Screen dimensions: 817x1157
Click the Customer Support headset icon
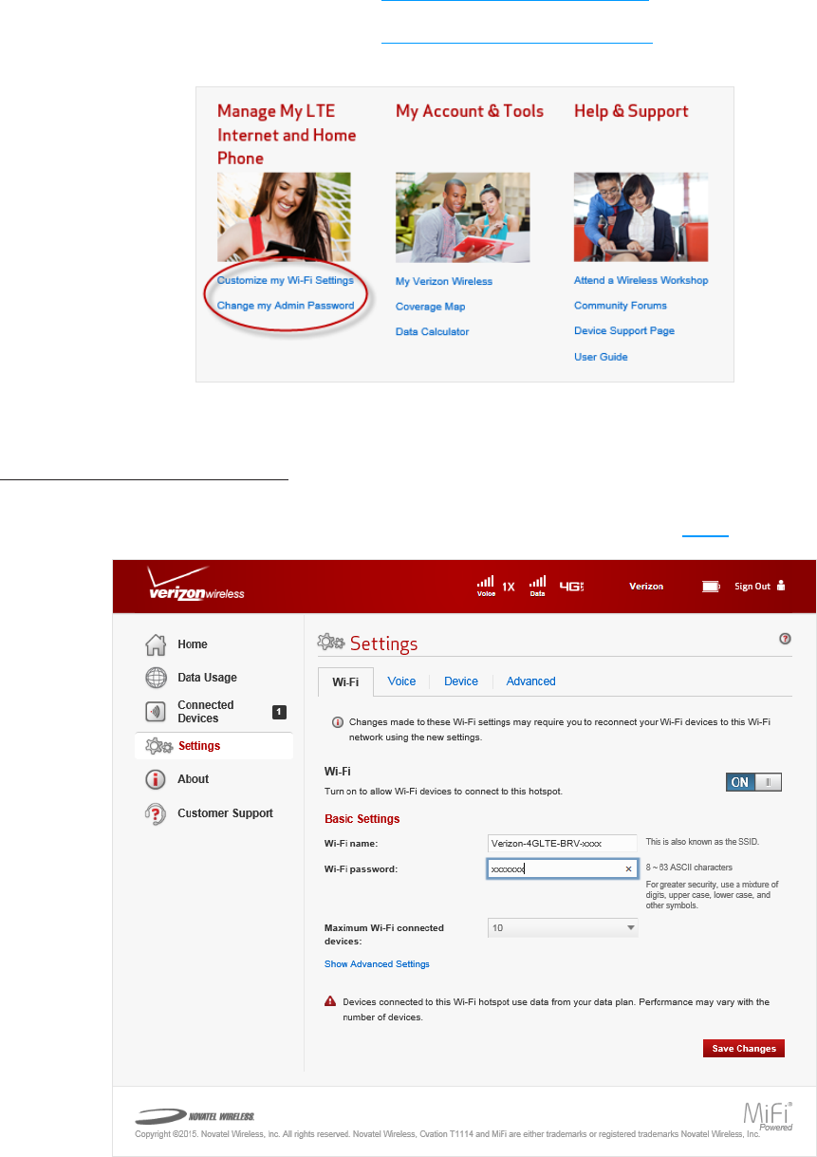click(156, 813)
